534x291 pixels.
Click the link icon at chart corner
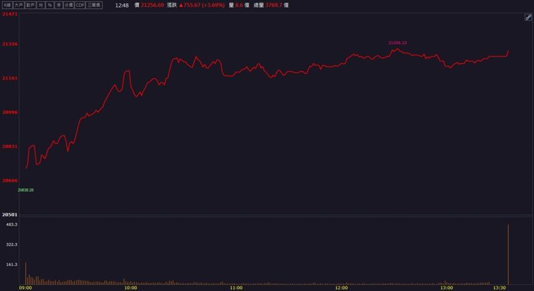click(528, 17)
